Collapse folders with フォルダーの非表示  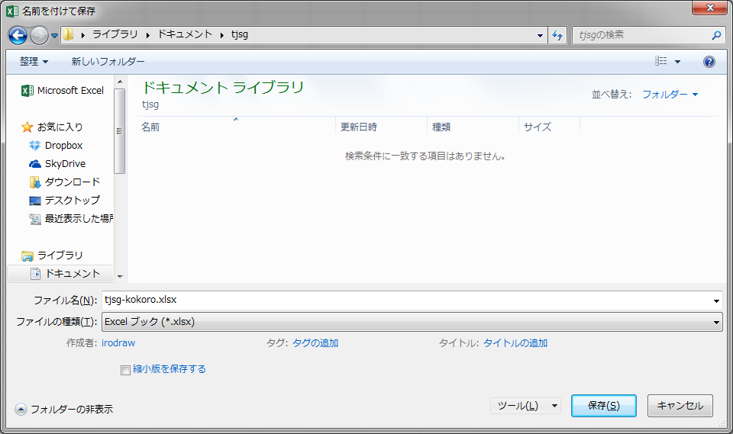(x=64, y=410)
